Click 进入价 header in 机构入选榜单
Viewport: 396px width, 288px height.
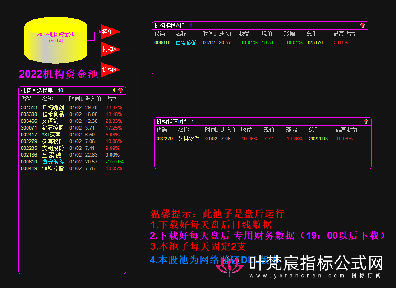pyautogui.click(x=93, y=98)
